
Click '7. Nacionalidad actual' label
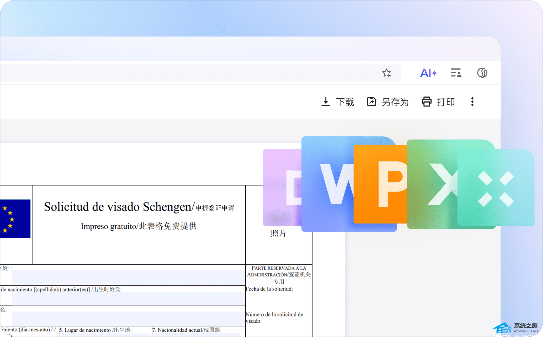tap(177, 330)
